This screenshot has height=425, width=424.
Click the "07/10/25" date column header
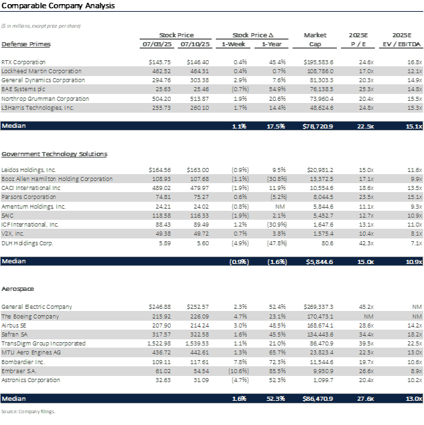(x=195, y=44)
